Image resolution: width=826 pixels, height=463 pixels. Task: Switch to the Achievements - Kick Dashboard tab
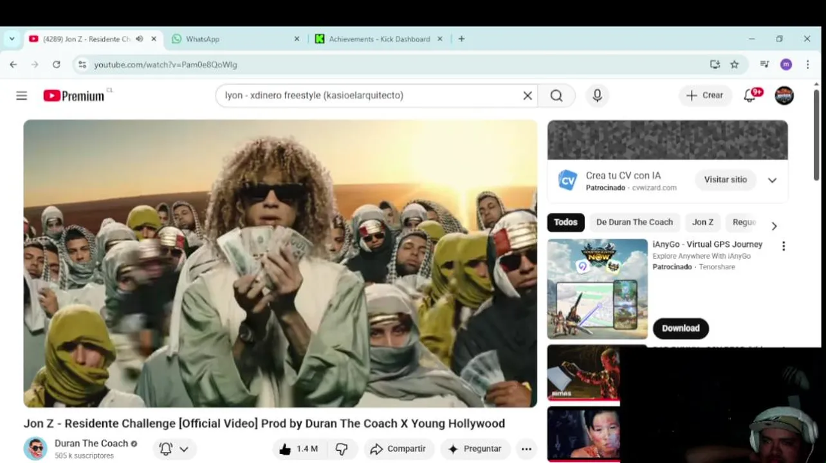tap(379, 39)
